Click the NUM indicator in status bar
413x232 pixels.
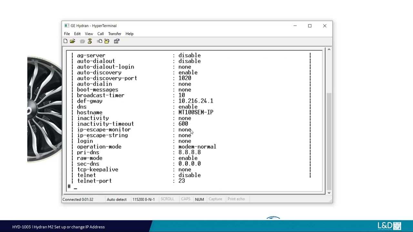(199, 199)
